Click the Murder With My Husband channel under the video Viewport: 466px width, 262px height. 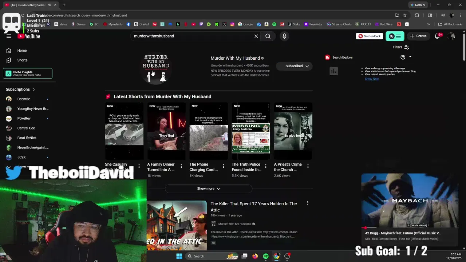pos(235,224)
